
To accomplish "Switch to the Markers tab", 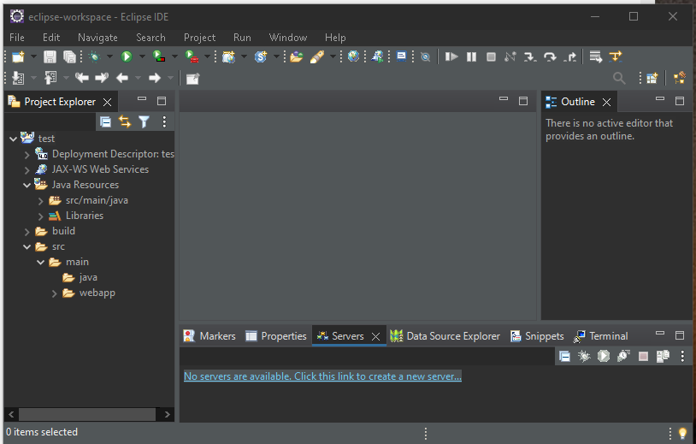I will pos(209,336).
